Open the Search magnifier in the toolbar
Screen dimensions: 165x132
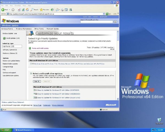pos(32,10)
